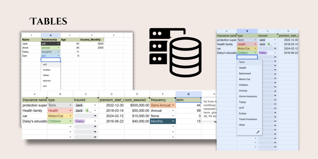This screenshot has width=318, height=159.
Task: Click the $50,000.00 sum assured cell
Action: click(137, 111)
